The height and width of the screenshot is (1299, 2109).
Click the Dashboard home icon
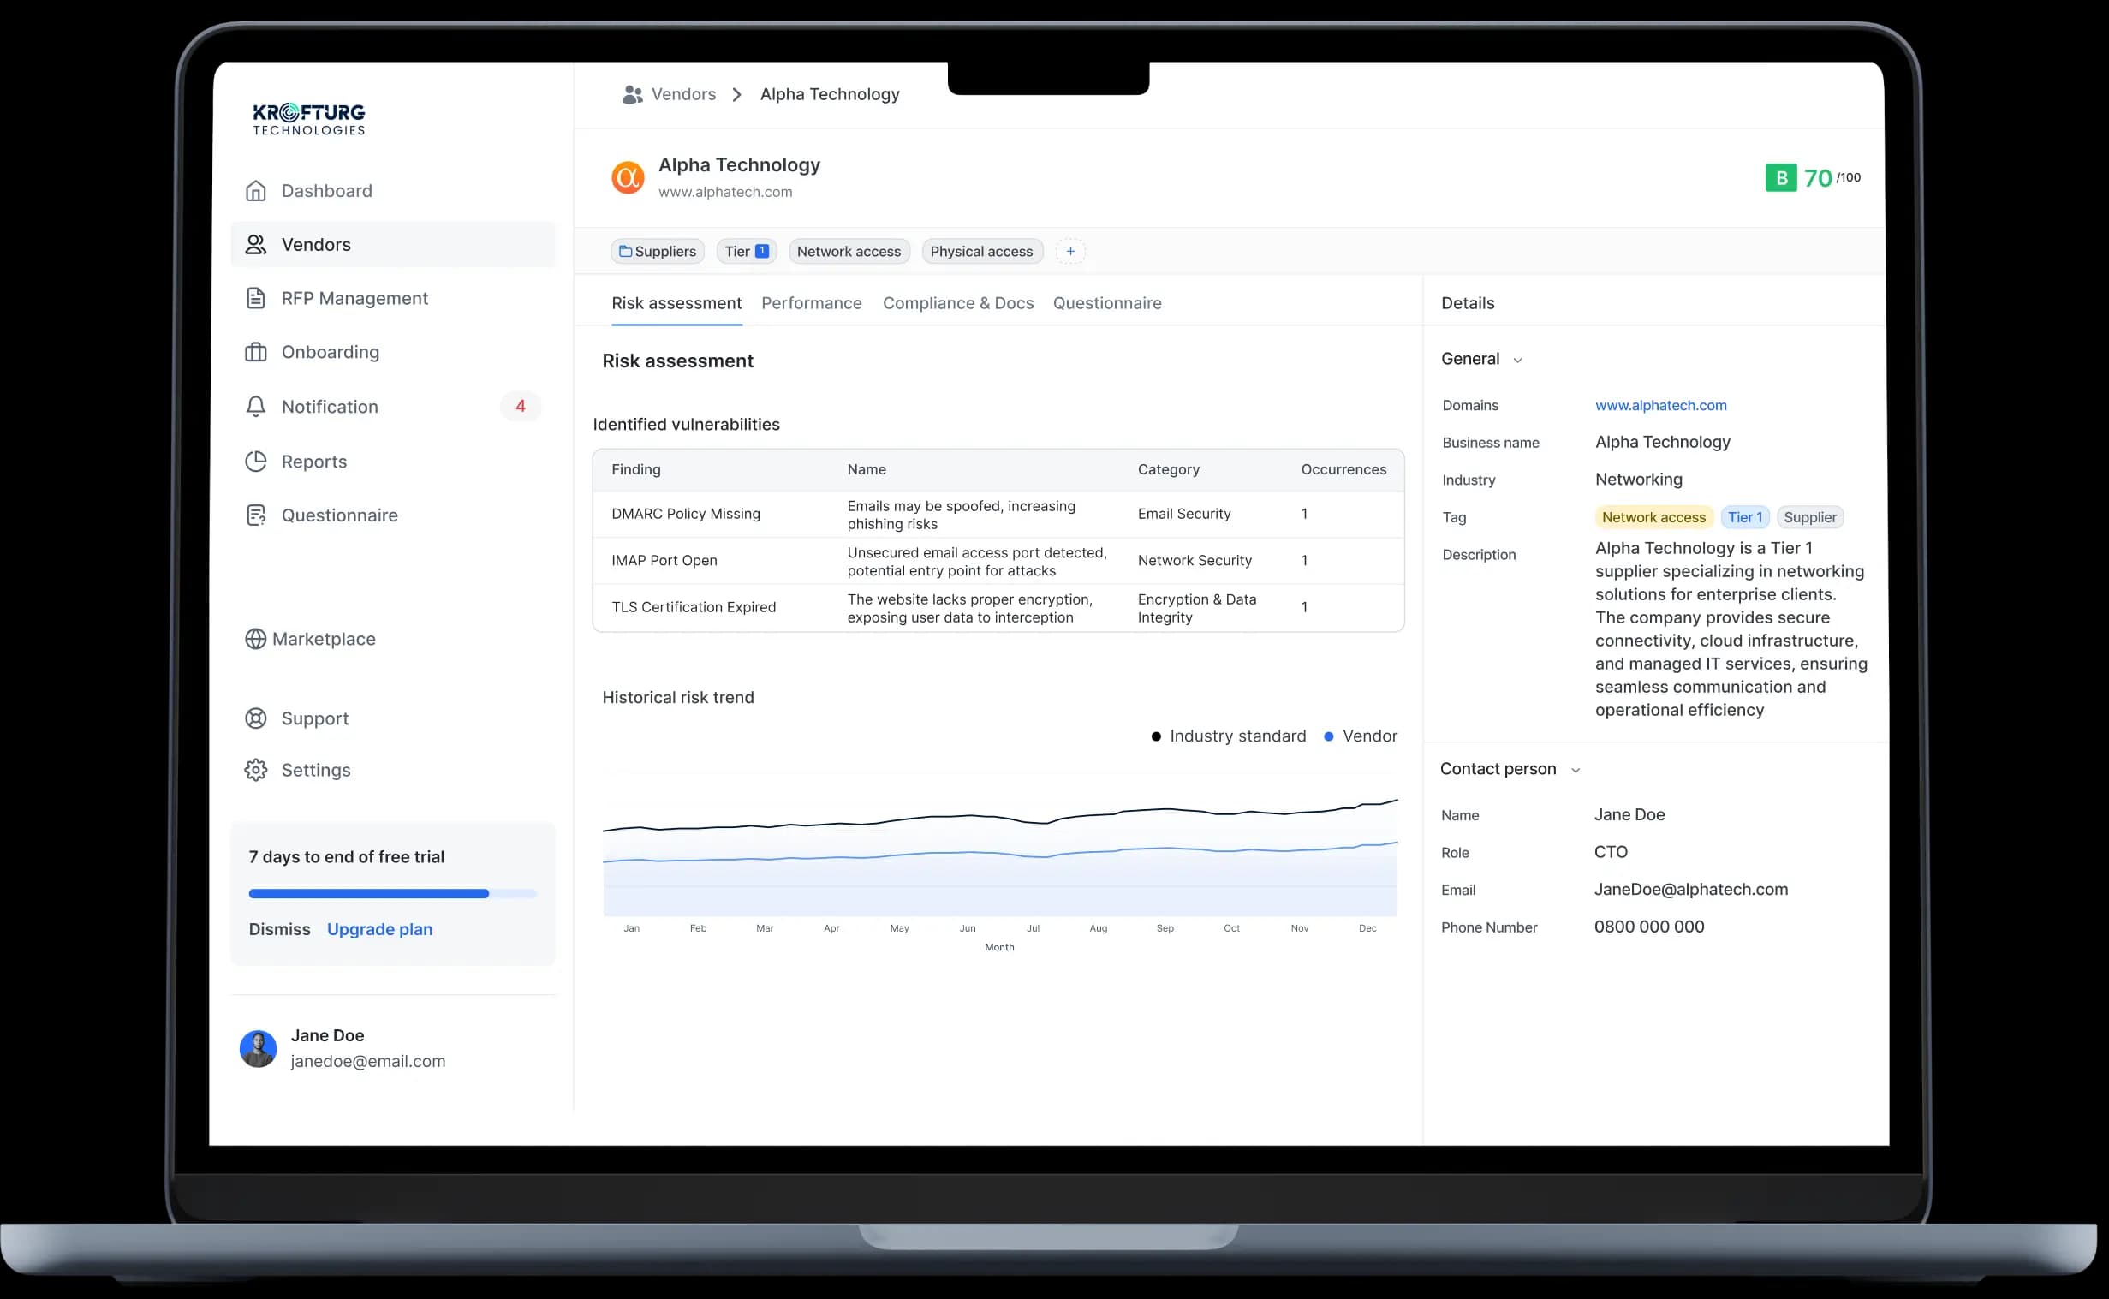[255, 191]
